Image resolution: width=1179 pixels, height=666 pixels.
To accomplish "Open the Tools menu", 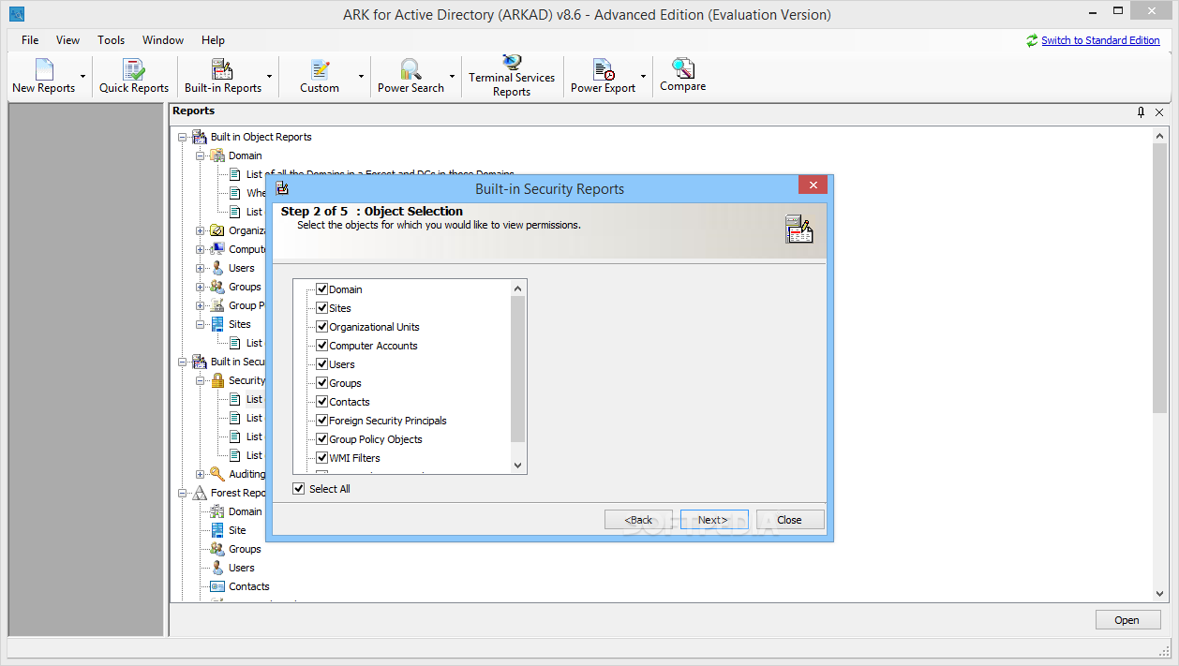I will click(111, 40).
